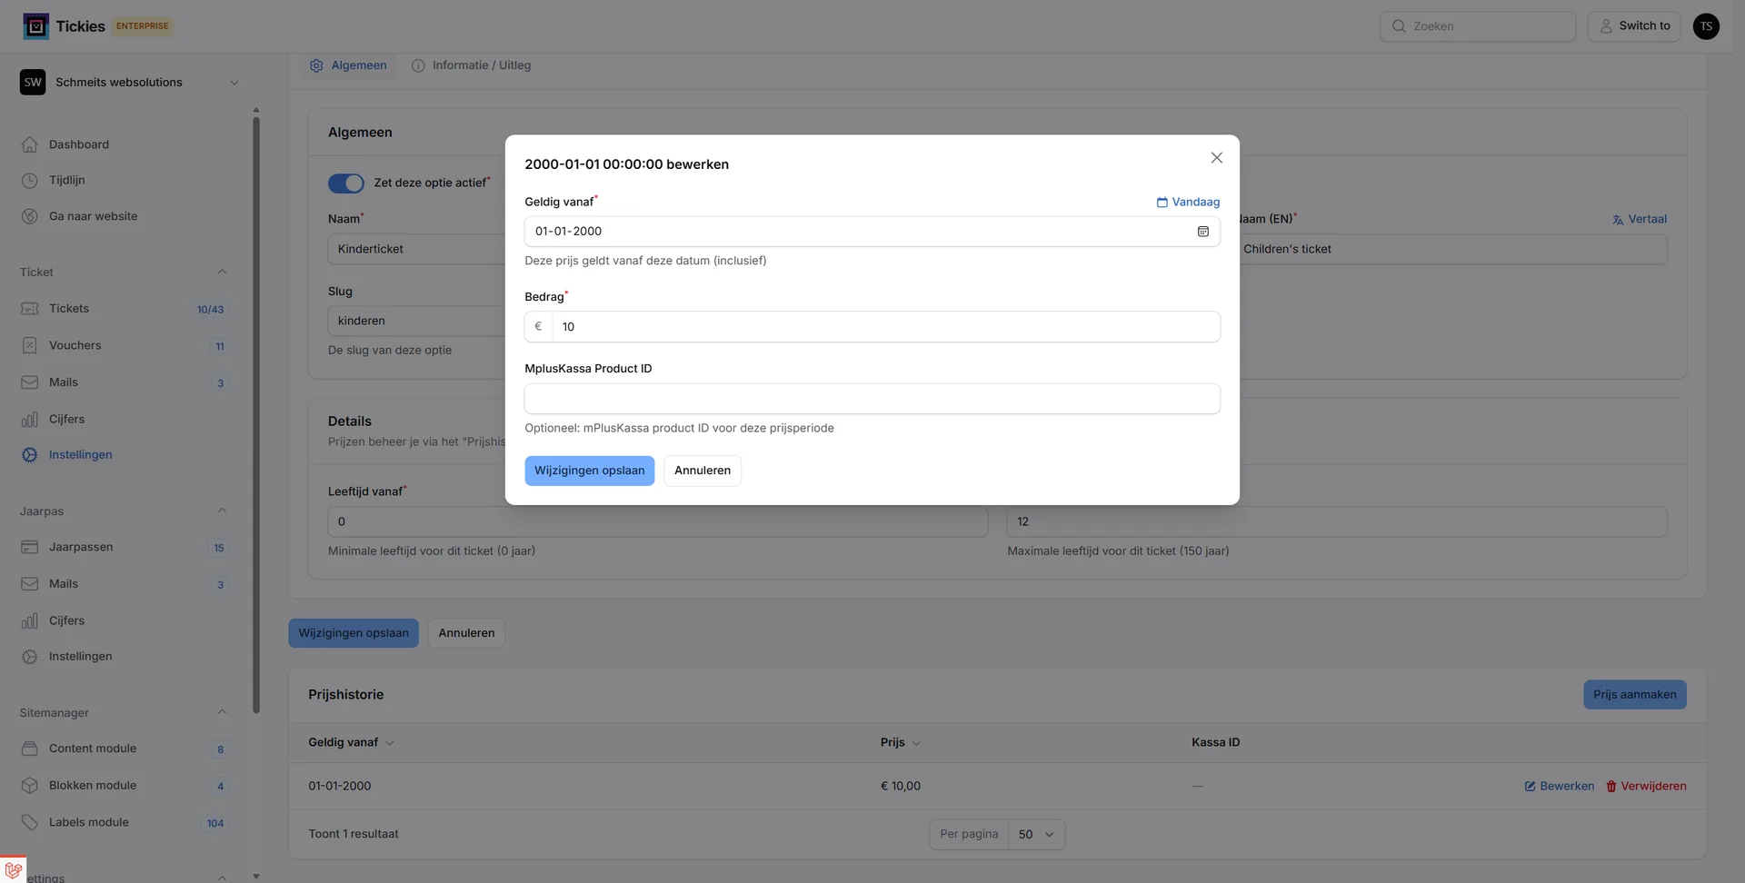Click the Prijs aanmaken button
This screenshot has width=1745, height=883.
pos(1634,694)
